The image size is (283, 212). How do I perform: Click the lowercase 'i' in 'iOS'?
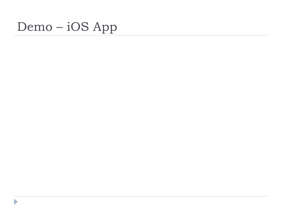pyautogui.click(x=69, y=26)
